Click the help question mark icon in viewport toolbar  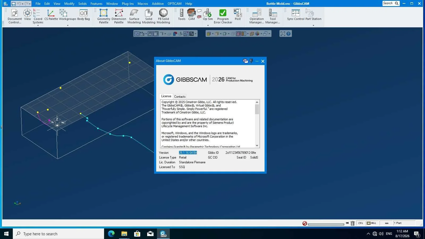click(288, 34)
